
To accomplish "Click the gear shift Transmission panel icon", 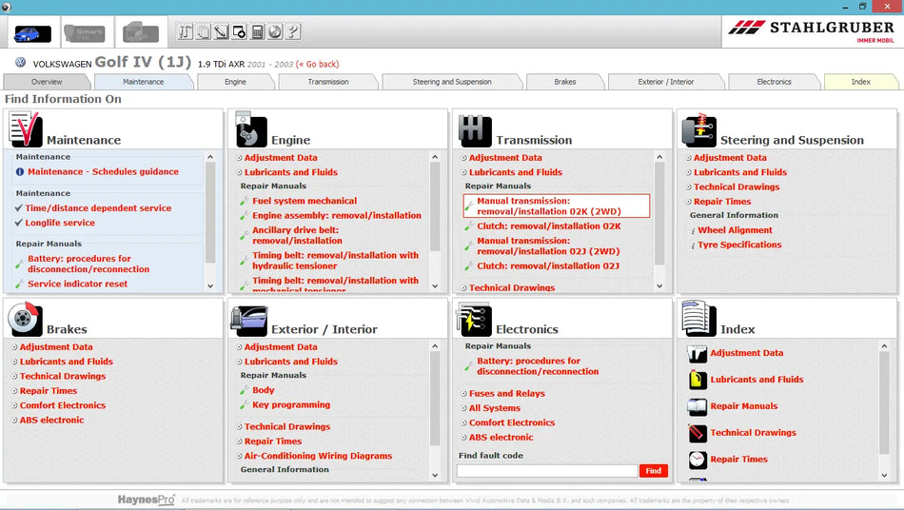I will (474, 130).
